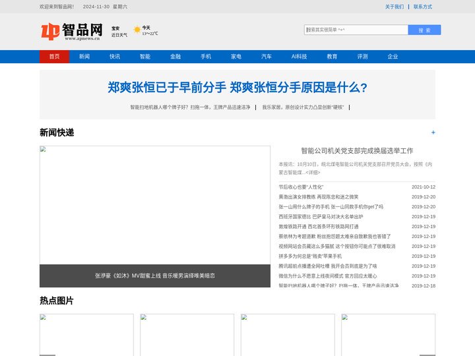Open the 快讯 nav tab
The image size is (475, 356).
pyautogui.click(x=115, y=57)
